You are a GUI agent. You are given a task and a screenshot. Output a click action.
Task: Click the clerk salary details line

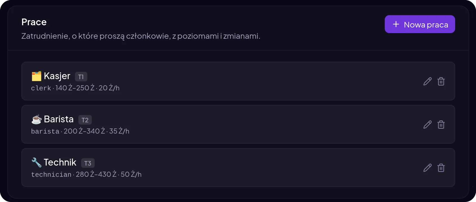[x=75, y=88]
